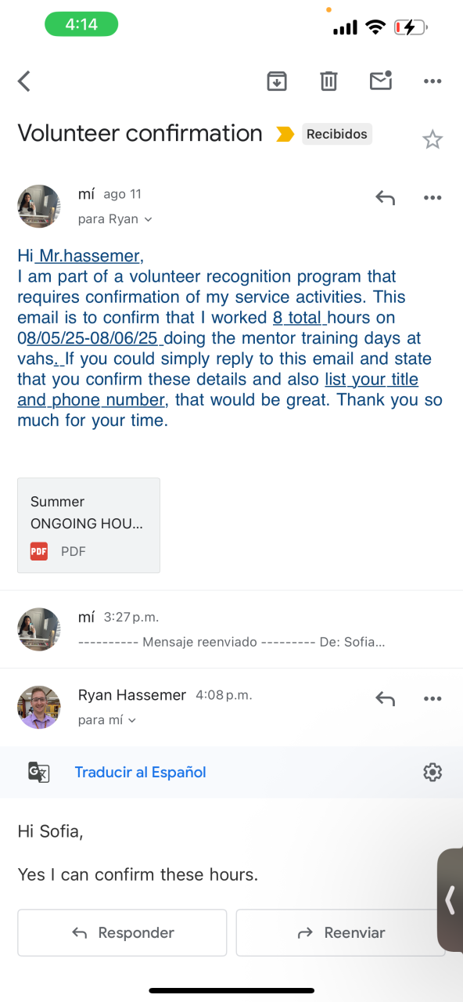Star the Volunteer confirmation thread
The height and width of the screenshot is (1002, 463).
(x=432, y=139)
